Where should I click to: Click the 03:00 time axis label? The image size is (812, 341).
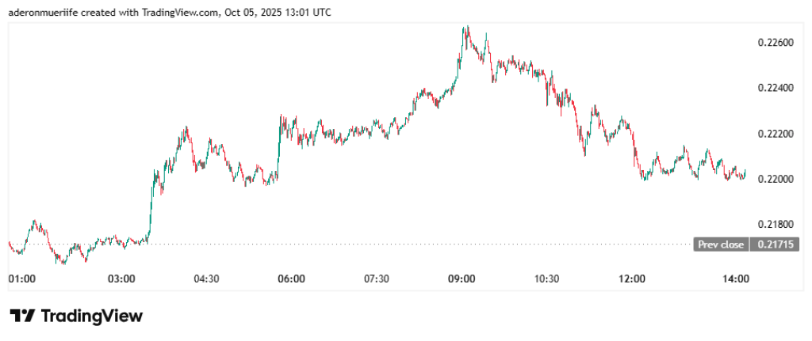(121, 278)
